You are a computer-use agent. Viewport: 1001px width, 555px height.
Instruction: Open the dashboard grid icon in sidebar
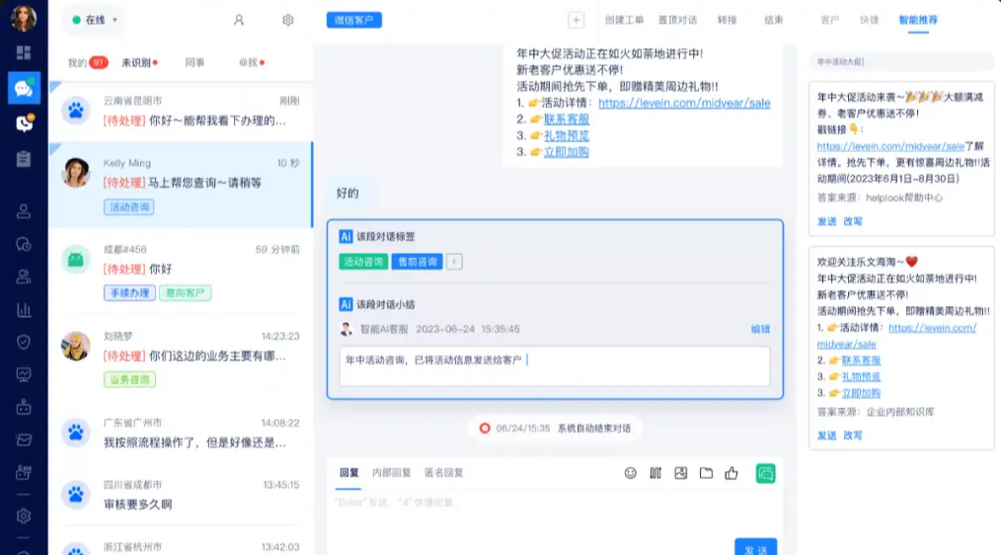point(24,52)
